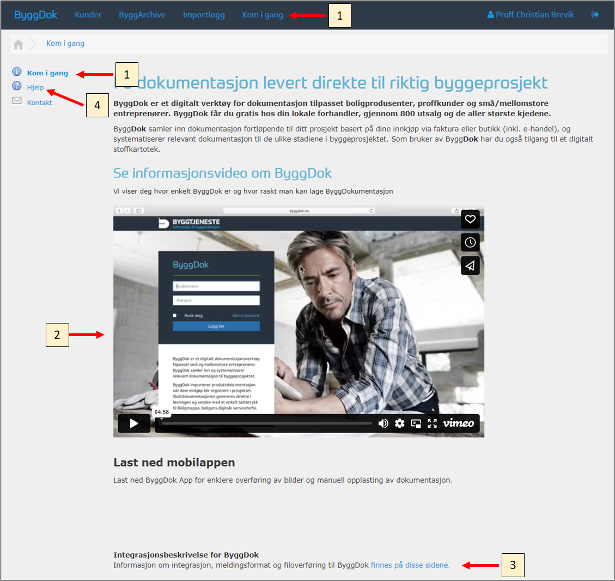This screenshot has height=581, width=615.
Task: Mute the video volume speaker icon
Action: point(383,423)
